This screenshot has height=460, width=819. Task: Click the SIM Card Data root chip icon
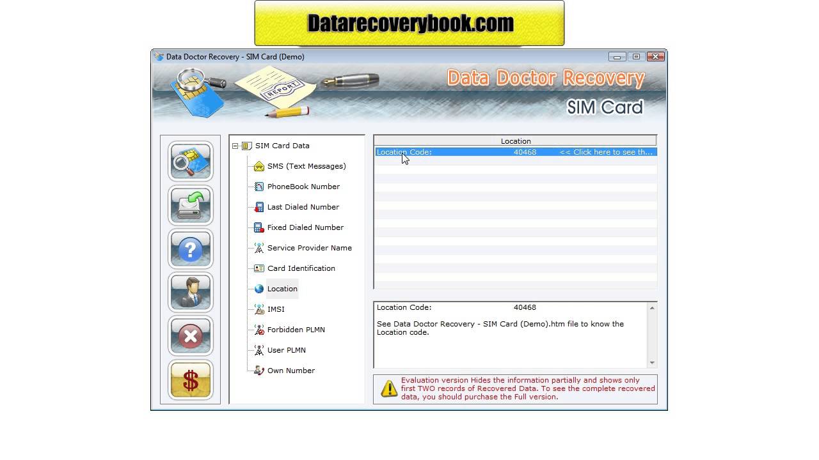pyautogui.click(x=247, y=146)
